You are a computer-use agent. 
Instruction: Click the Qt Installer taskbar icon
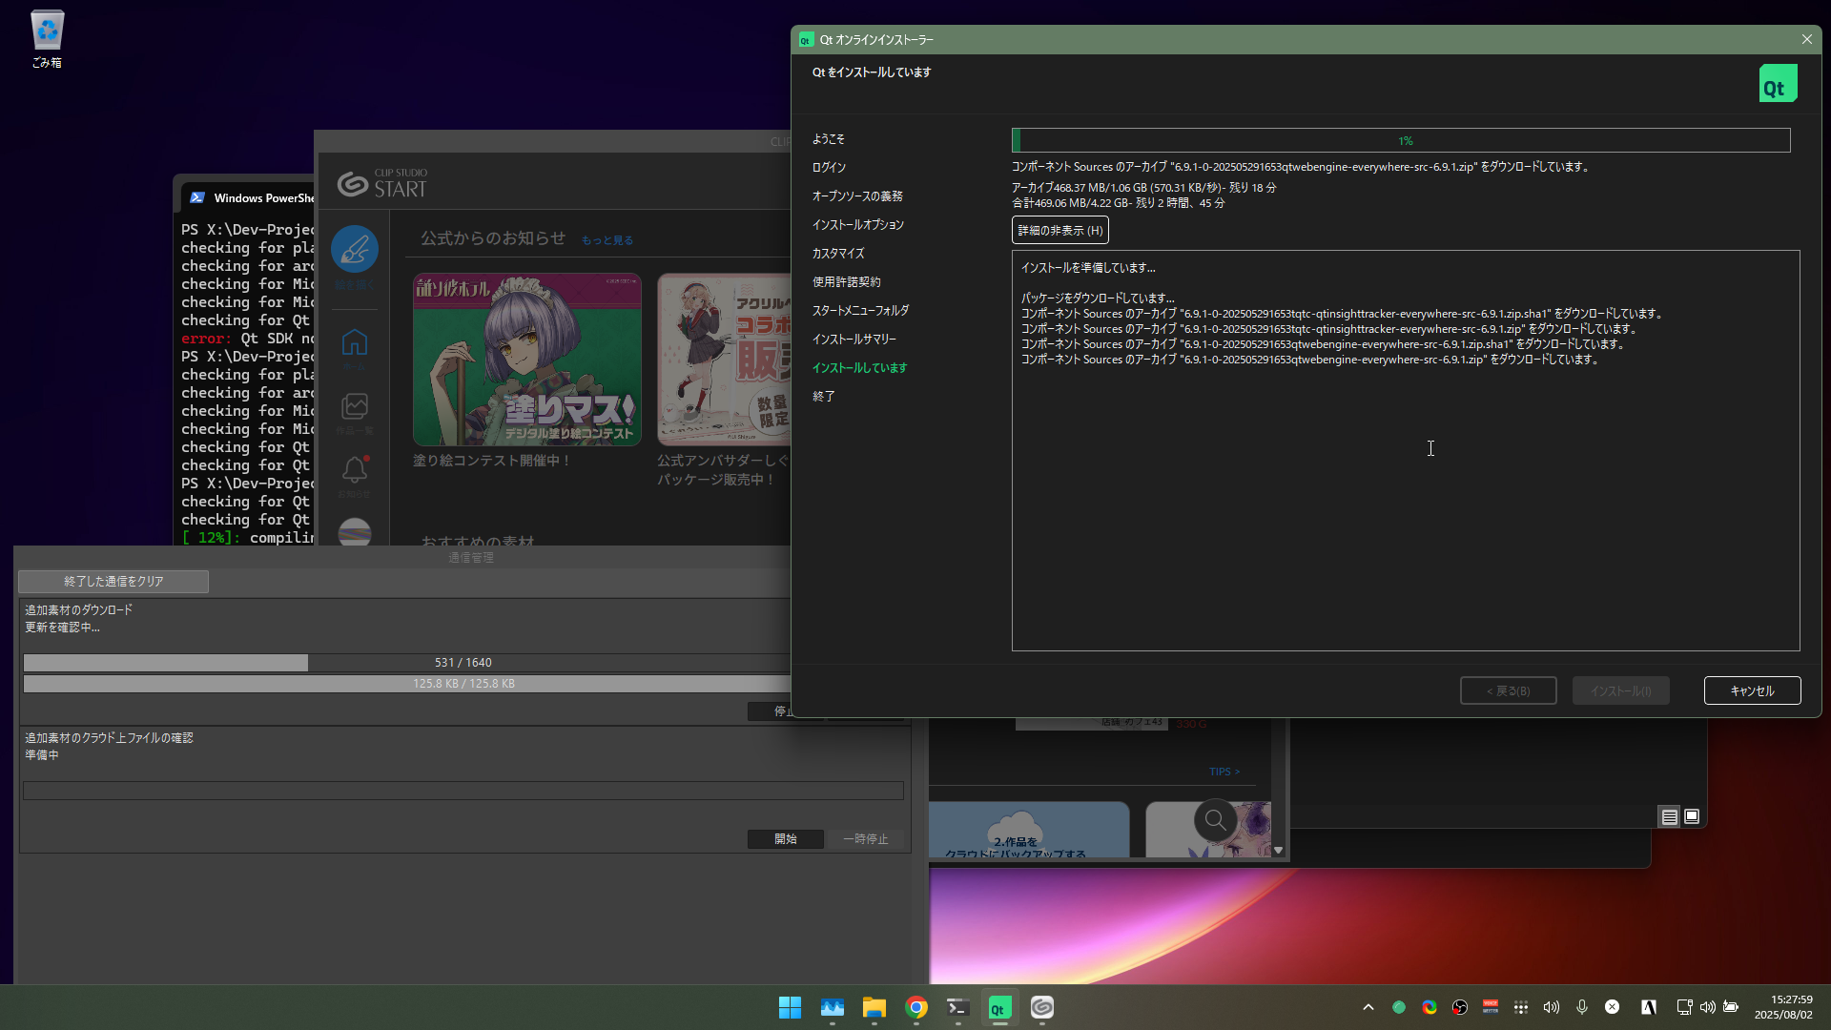[x=998, y=1008]
